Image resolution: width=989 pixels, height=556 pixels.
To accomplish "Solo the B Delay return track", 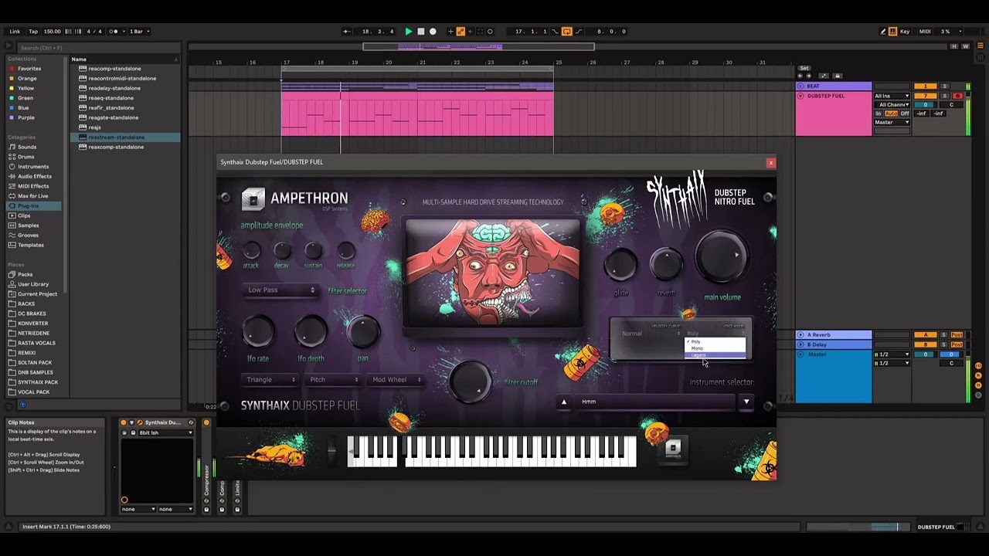I will pyautogui.click(x=944, y=344).
